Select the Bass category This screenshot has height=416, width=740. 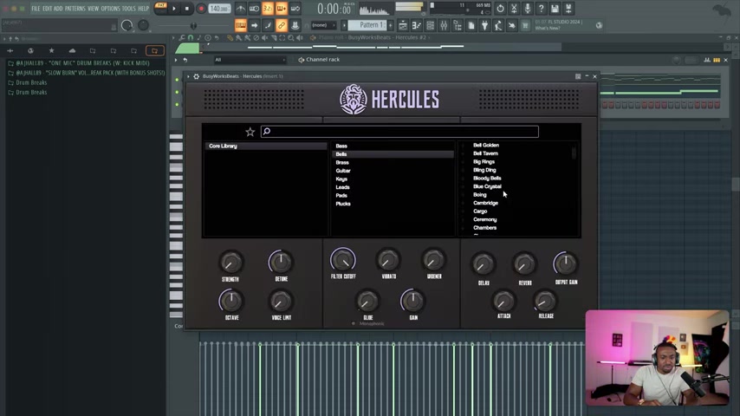[341, 146]
